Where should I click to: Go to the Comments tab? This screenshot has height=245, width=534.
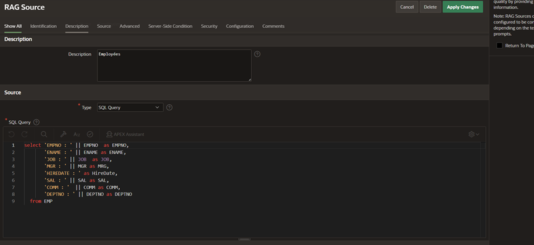tap(273, 26)
